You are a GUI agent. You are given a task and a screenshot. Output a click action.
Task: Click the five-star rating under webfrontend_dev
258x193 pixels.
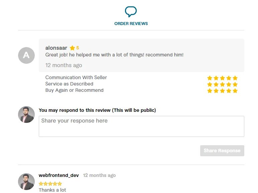coord(50,184)
